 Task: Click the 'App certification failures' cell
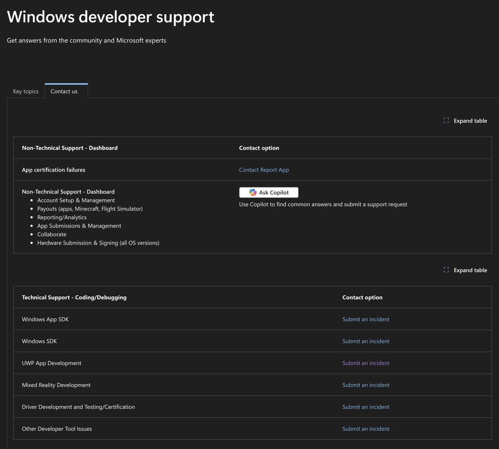coord(54,170)
